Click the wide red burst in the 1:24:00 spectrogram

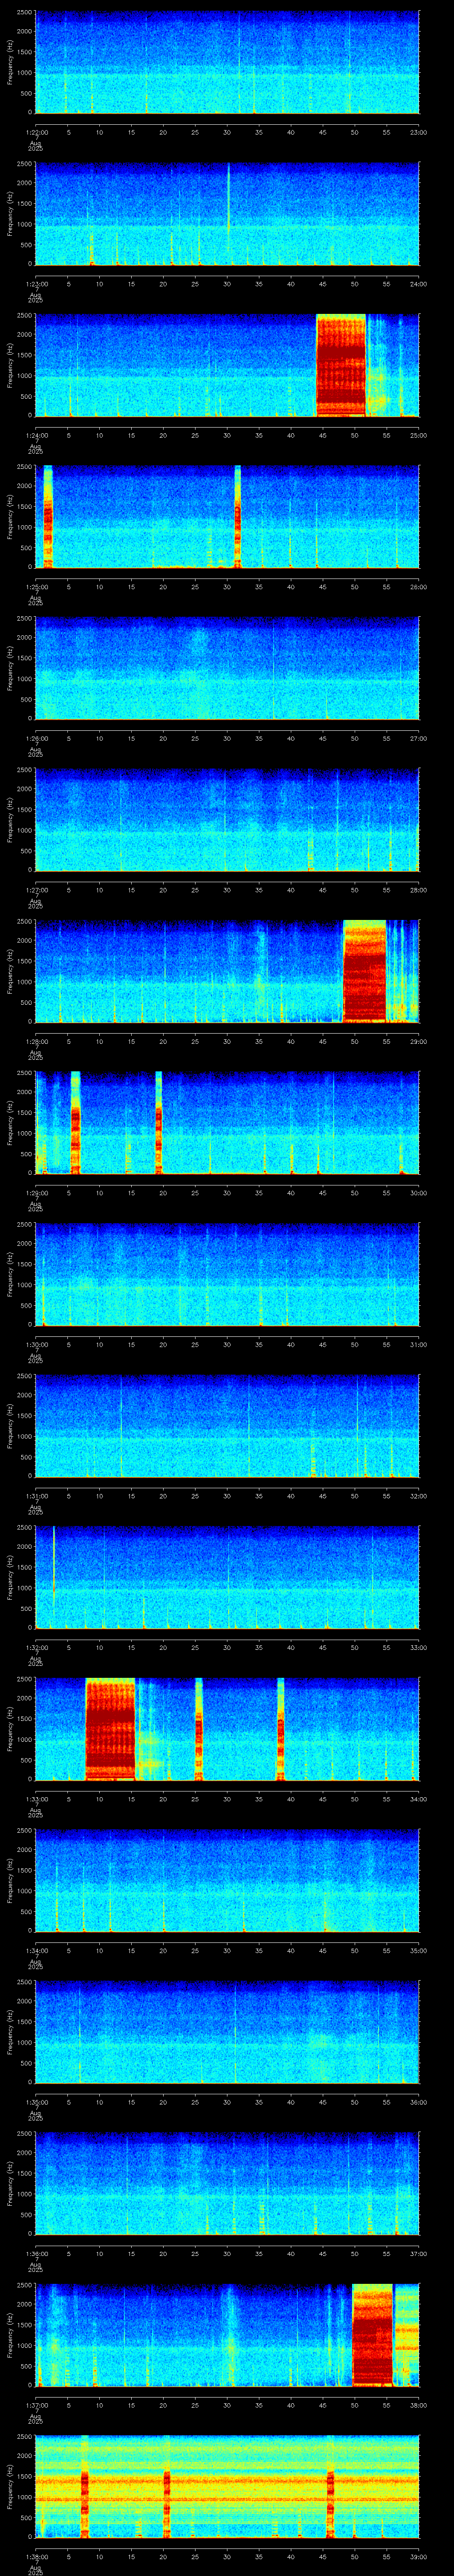coord(341,365)
